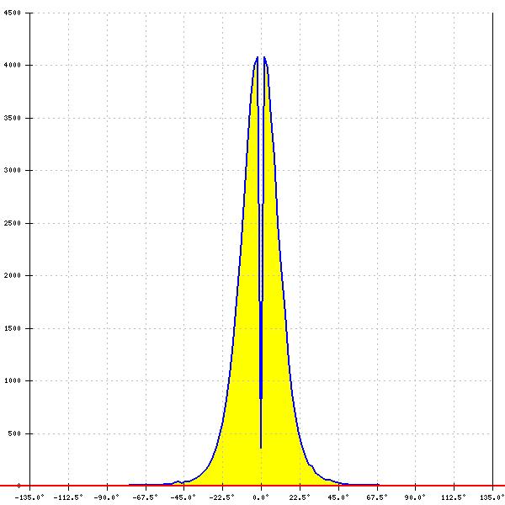Screen dimensions: 505x505
Task: Click the -67.5° x-axis label
Action: point(145,497)
